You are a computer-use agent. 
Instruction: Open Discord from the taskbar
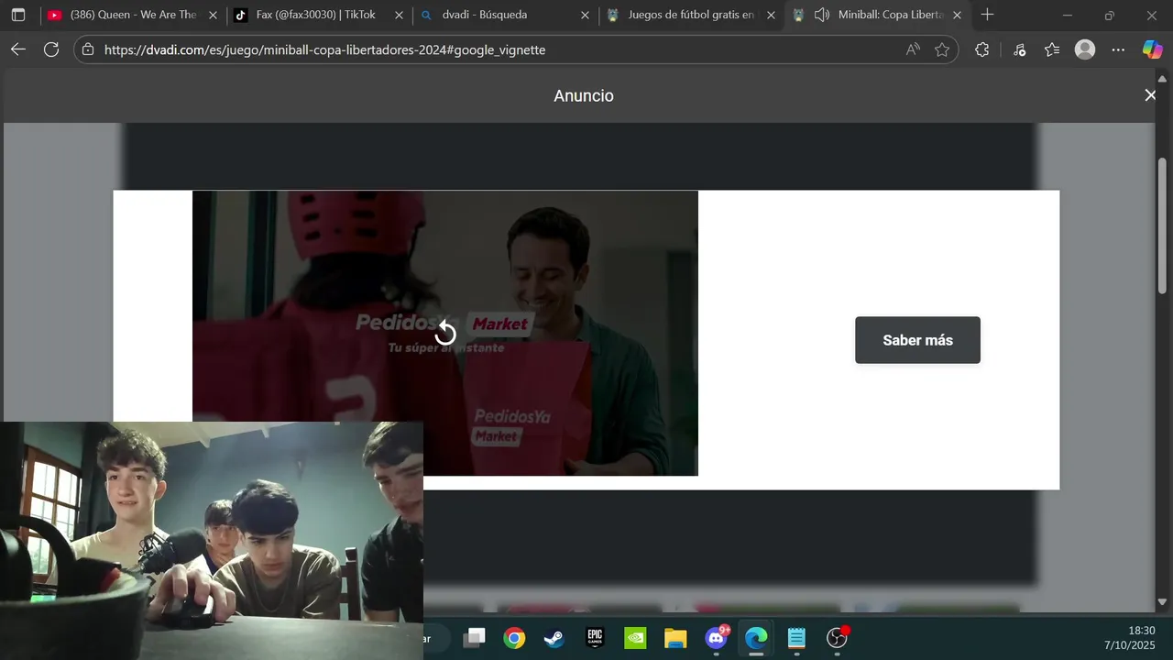(x=717, y=638)
